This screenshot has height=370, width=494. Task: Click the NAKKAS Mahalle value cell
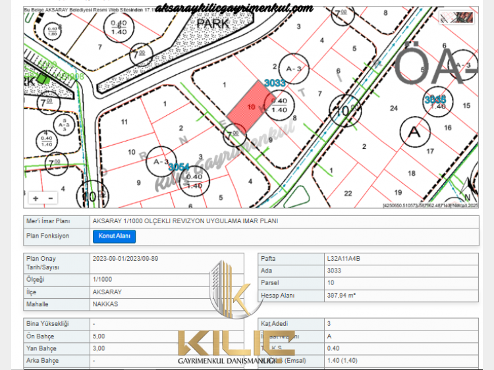(107, 305)
